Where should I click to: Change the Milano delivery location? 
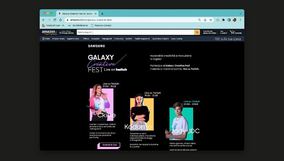pyautogui.click(x=66, y=32)
